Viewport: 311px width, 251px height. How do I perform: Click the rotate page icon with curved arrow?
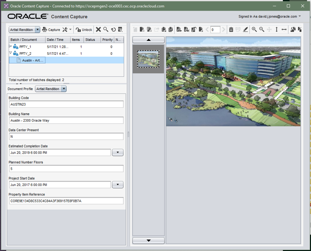click(x=194, y=29)
